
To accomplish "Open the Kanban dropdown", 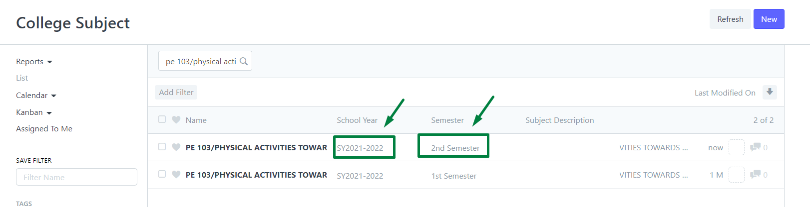I will pyautogui.click(x=34, y=112).
